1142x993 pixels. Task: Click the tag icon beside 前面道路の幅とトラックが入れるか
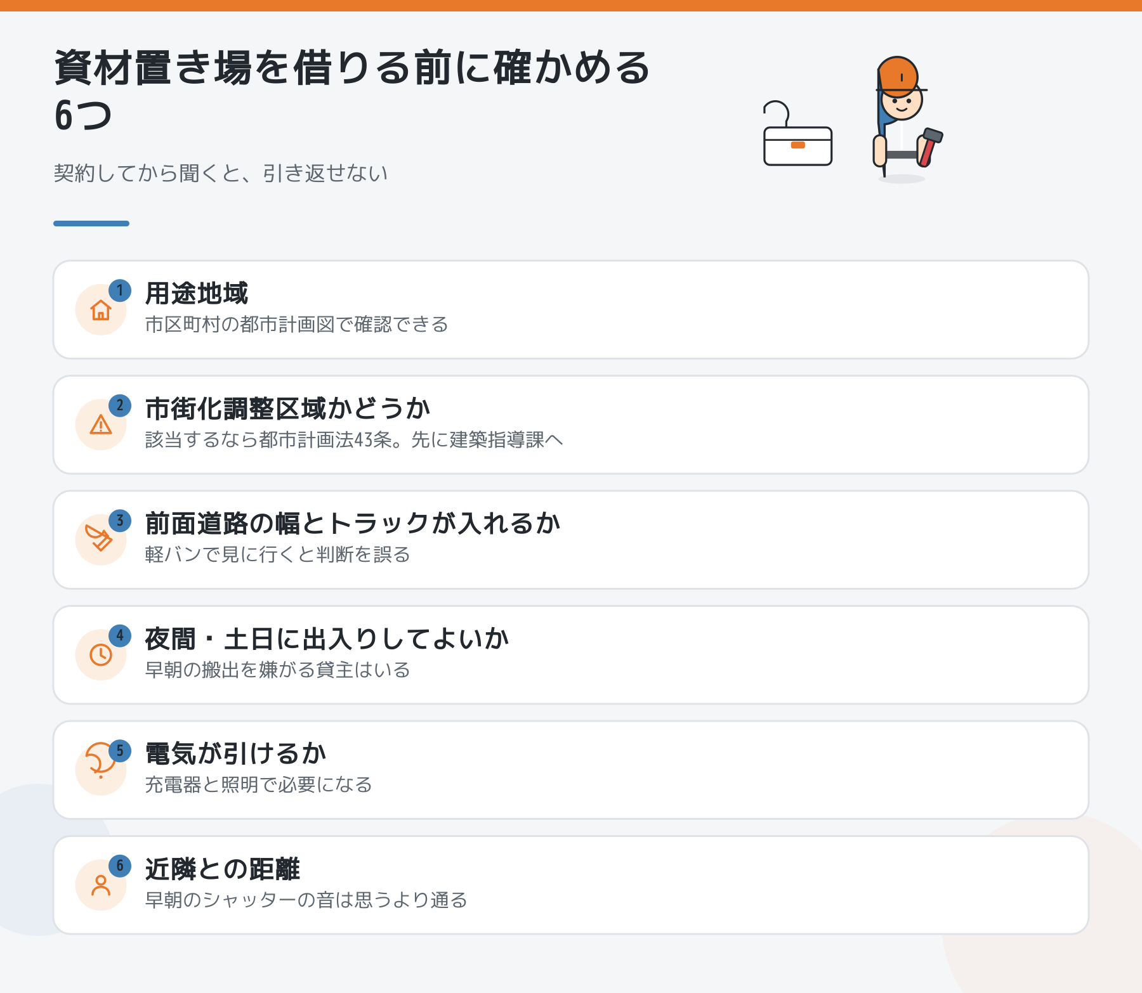pyautogui.click(x=99, y=538)
